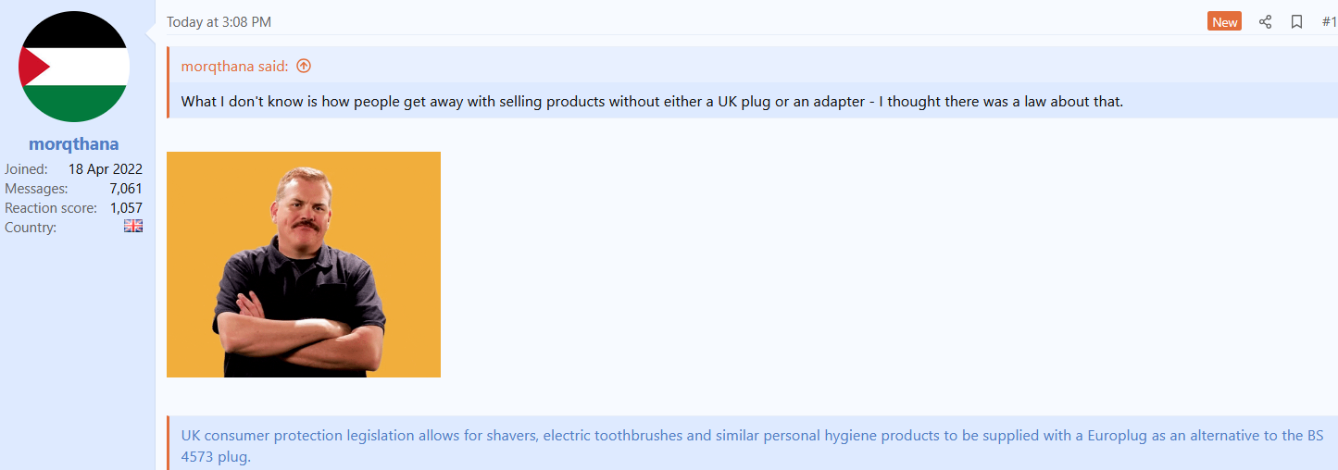Open the flag avatar of morqthana
1338x470 pixels.
click(74, 67)
